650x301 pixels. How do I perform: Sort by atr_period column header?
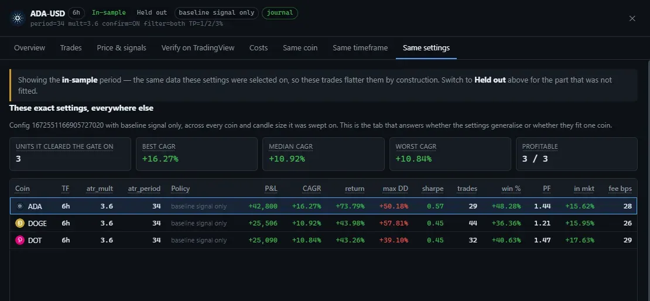144,189
